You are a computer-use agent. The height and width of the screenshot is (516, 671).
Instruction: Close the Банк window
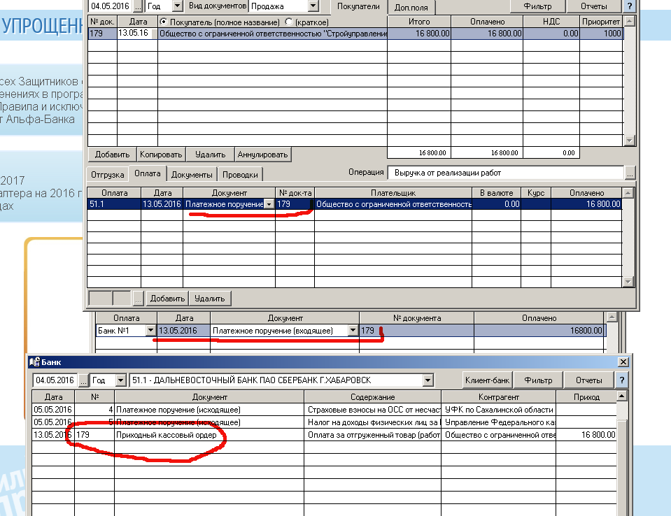click(x=623, y=361)
